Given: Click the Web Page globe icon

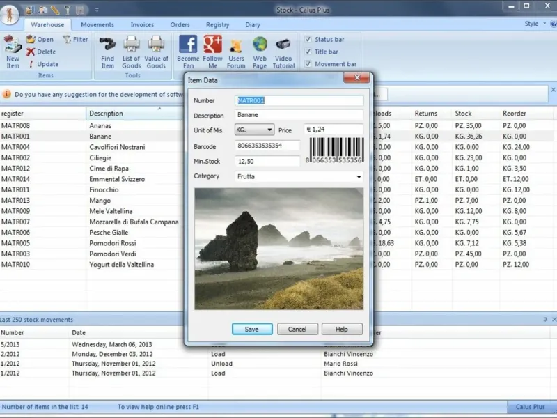Looking at the screenshot, I should 260,45.
